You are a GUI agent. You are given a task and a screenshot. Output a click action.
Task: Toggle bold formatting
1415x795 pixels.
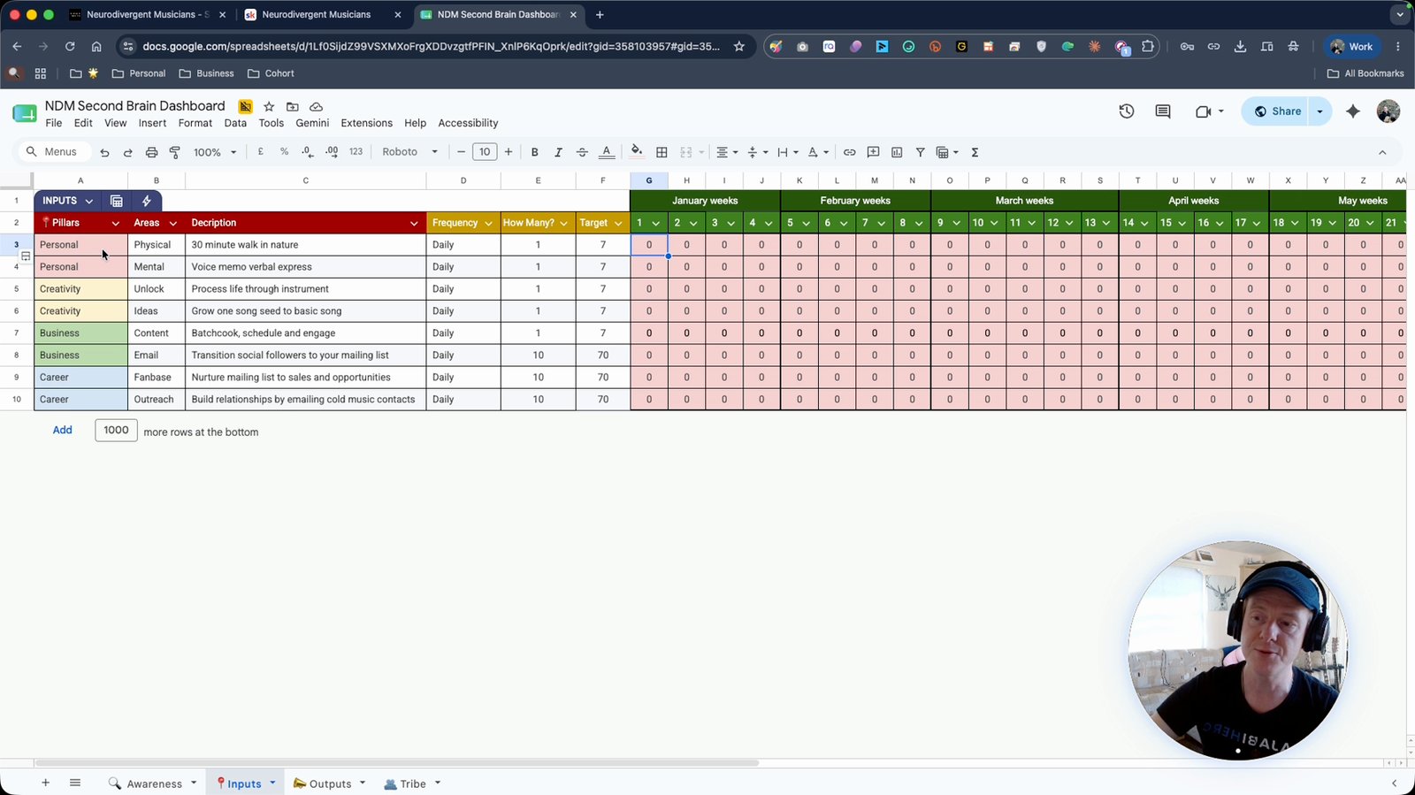tap(534, 152)
